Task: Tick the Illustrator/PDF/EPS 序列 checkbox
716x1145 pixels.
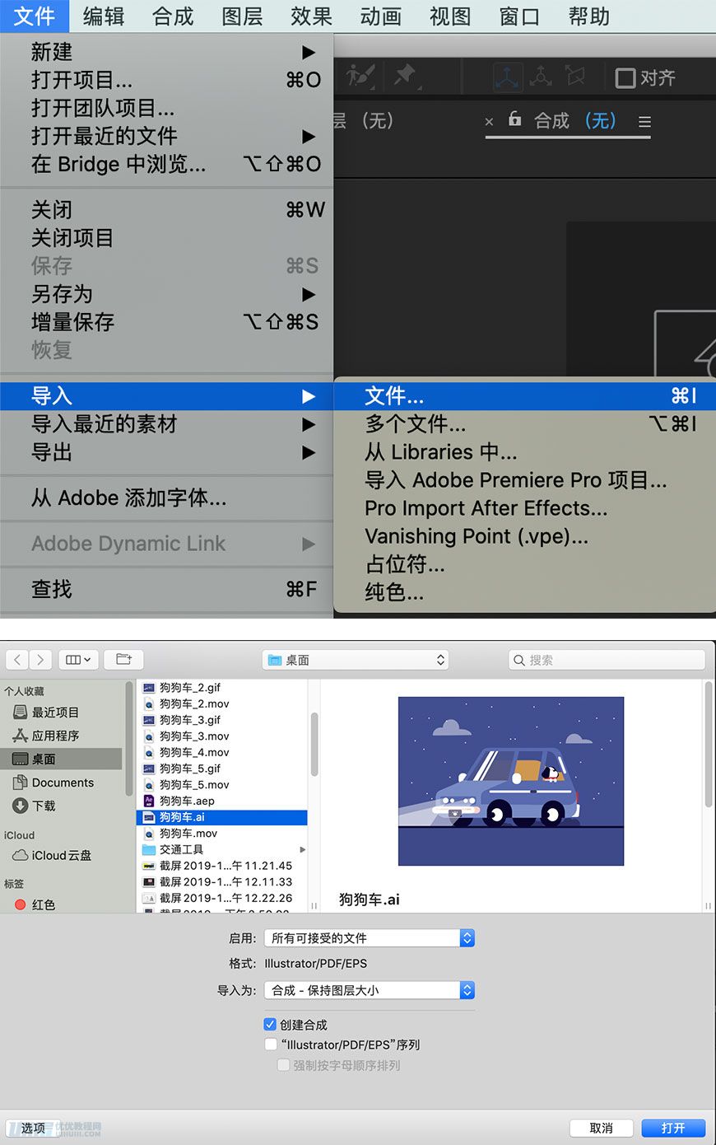Action: [x=270, y=1045]
